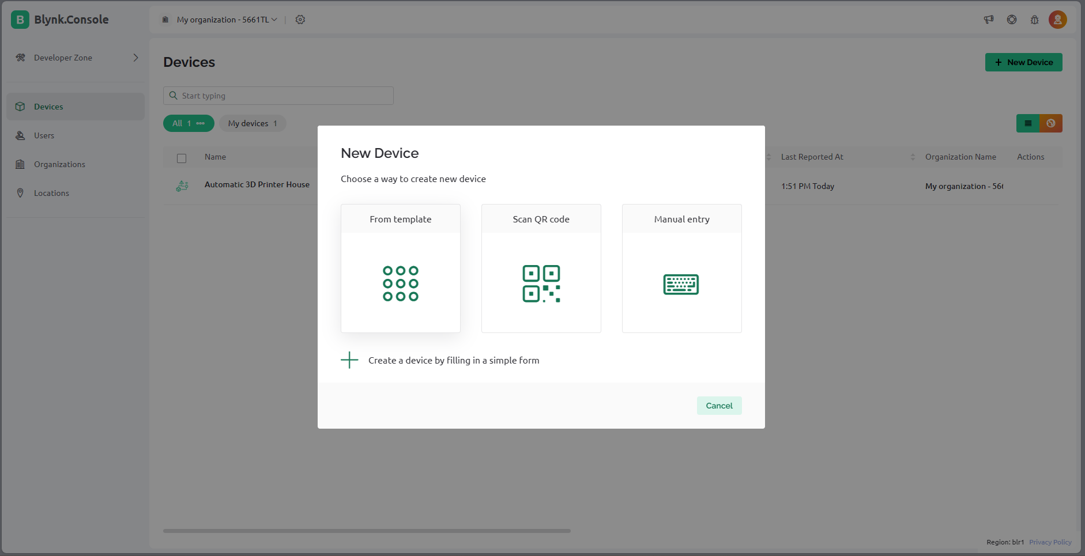Open Automatic 3D Printer House device
Image resolution: width=1085 pixels, height=556 pixels.
tap(257, 184)
